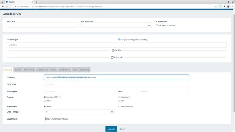Select Always auto restart option
This screenshot has width=235, height=132.
click(x=45, y=107)
